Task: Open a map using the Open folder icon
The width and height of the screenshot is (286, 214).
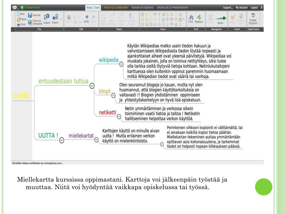Action: click(19, 19)
